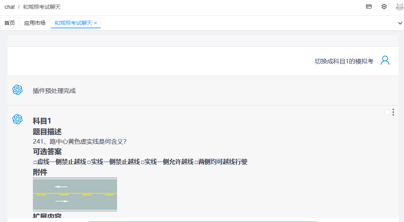Select the 和驾照考试聊天 tab
Screen dimensions: 404x222
pos(73,23)
